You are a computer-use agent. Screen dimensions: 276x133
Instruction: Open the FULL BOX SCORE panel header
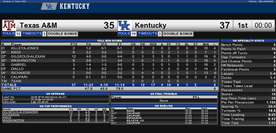tap(110, 40)
